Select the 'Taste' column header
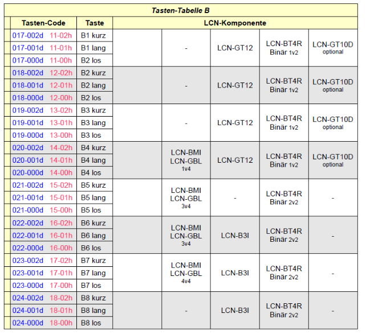 tap(95, 23)
